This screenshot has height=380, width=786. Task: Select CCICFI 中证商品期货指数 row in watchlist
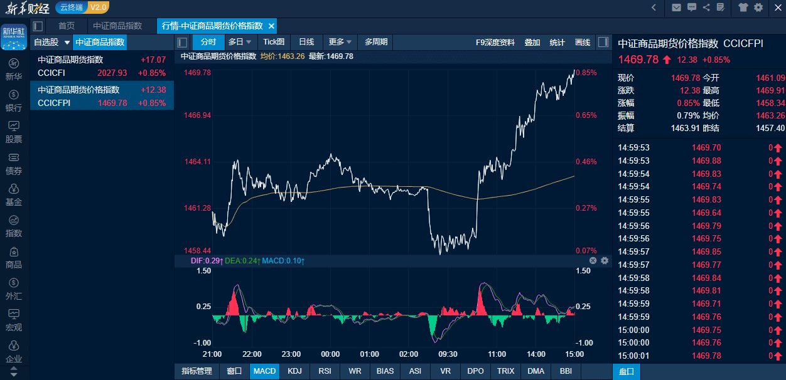pyautogui.click(x=102, y=66)
